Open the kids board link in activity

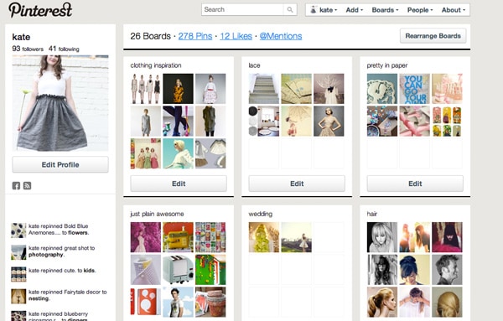(89, 271)
